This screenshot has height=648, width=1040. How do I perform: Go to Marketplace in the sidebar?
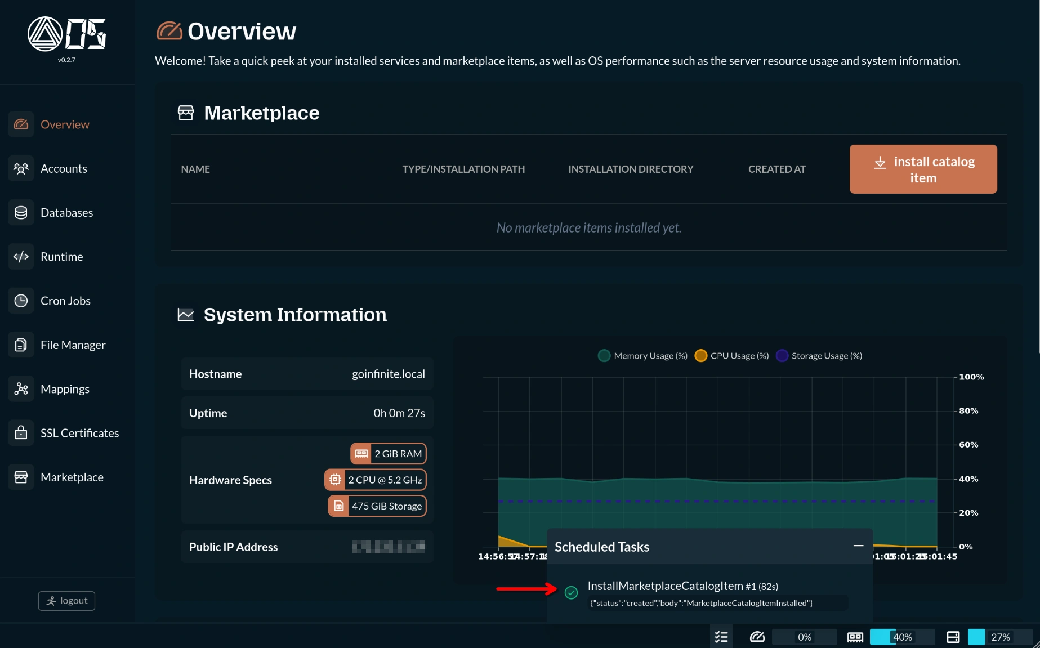(72, 477)
